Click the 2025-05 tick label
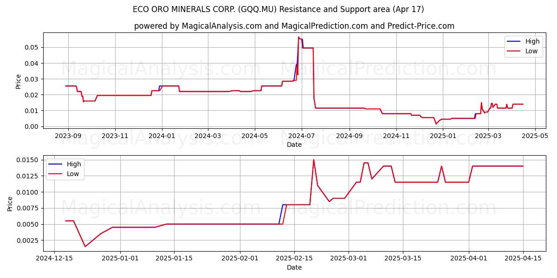The image size is (557, 278). coord(535,136)
